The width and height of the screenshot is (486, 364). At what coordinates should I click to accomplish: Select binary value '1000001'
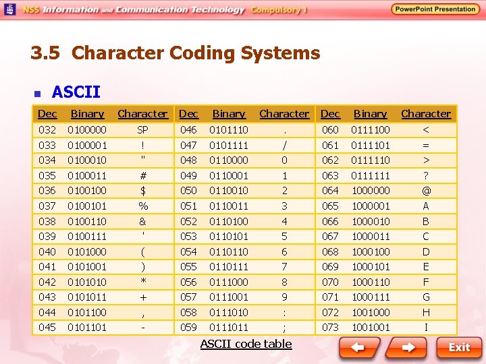point(371,206)
